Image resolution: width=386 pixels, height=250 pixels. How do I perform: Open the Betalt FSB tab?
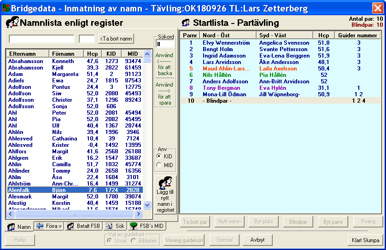(x=83, y=227)
